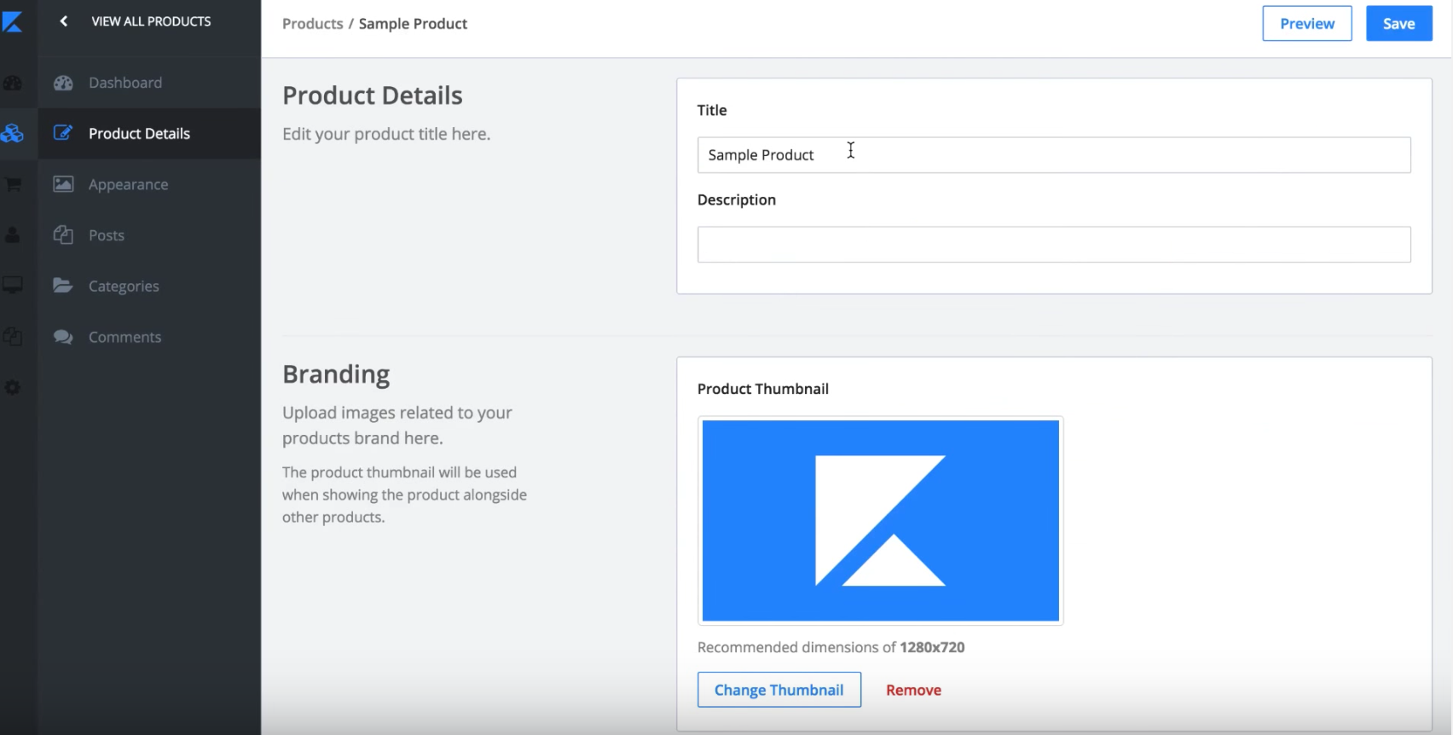1453x735 pixels.
Task: Click the Preview button
Action: [1307, 24]
